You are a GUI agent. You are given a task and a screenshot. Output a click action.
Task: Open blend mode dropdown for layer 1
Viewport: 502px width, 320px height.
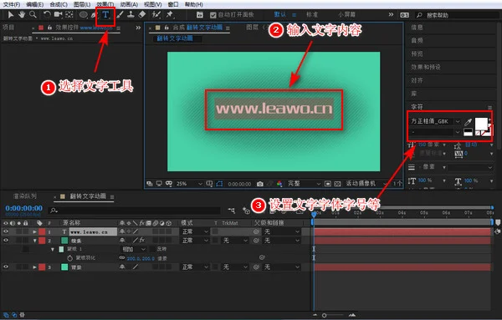[x=195, y=231]
